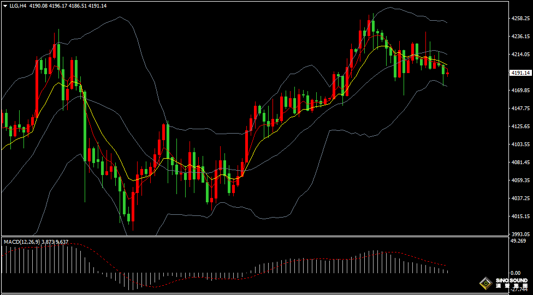Viewport: 533px width, 295px height.
Task: Click the SINO SOUND watermark text
Action: tap(512, 281)
